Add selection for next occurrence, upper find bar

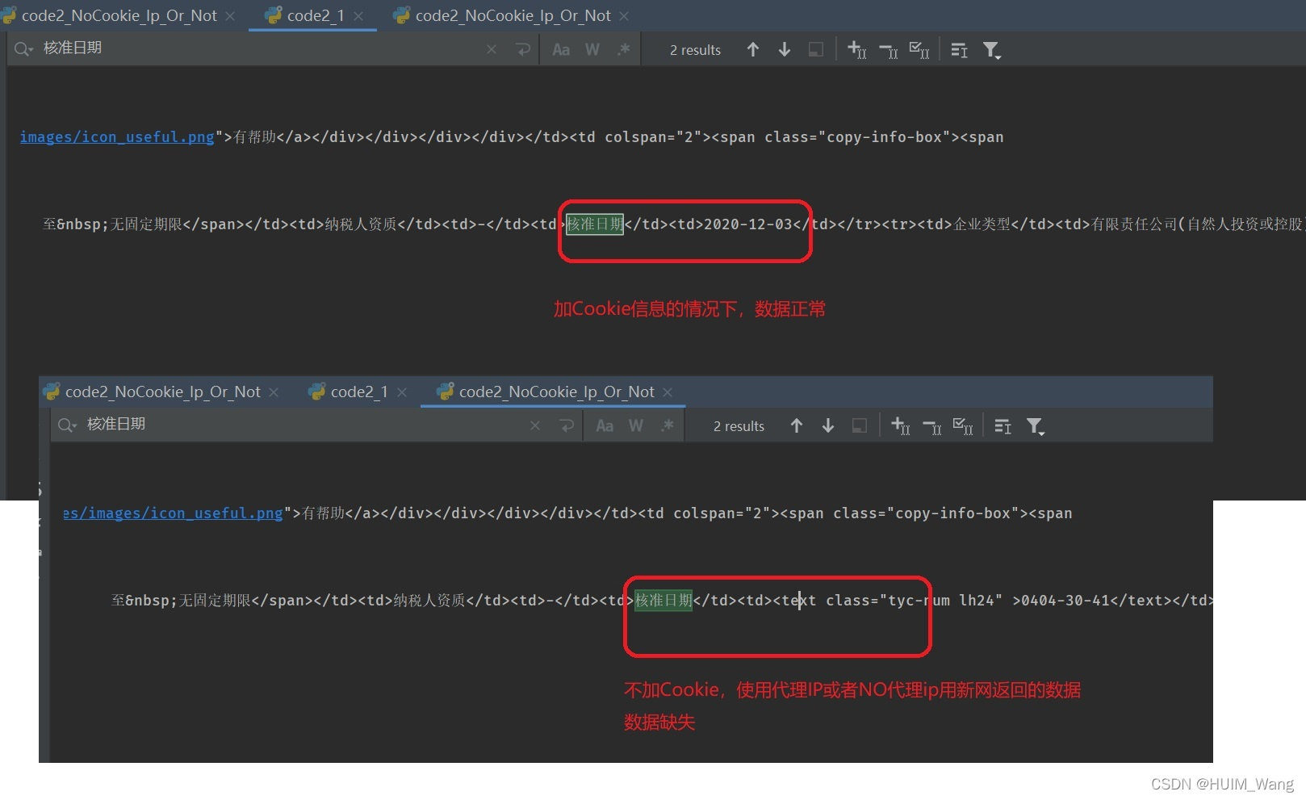(x=857, y=49)
